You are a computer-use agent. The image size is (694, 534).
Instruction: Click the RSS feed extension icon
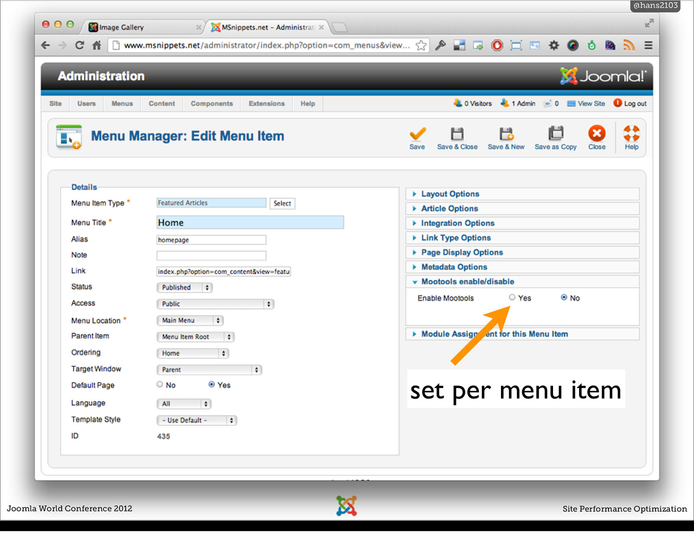pyautogui.click(x=629, y=45)
